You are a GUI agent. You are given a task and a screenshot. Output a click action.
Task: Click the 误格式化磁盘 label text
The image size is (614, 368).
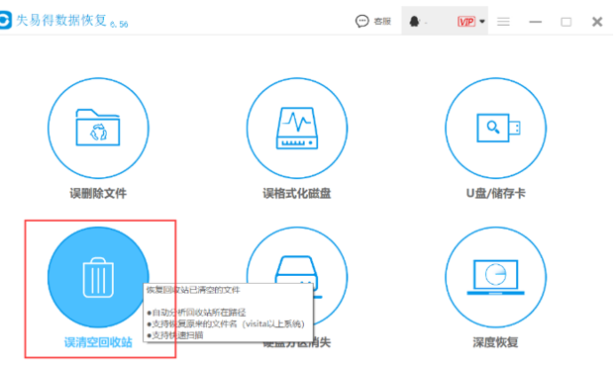pyautogui.click(x=297, y=193)
